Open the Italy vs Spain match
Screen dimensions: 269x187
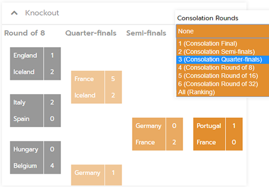point(35,111)
